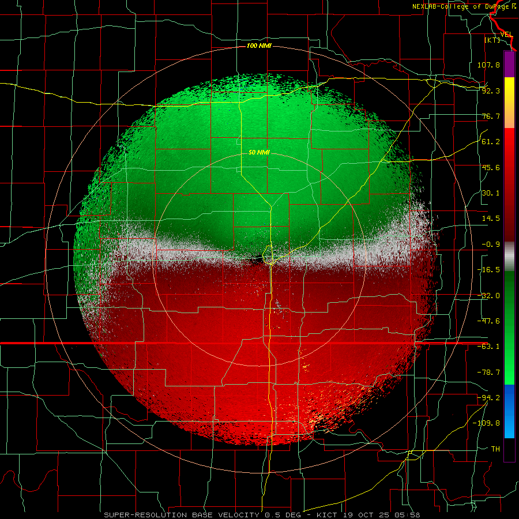Viewport: 519px width, 519px height.
Task: Click the -94.2 legend value
Action: (x=488, y=397)
